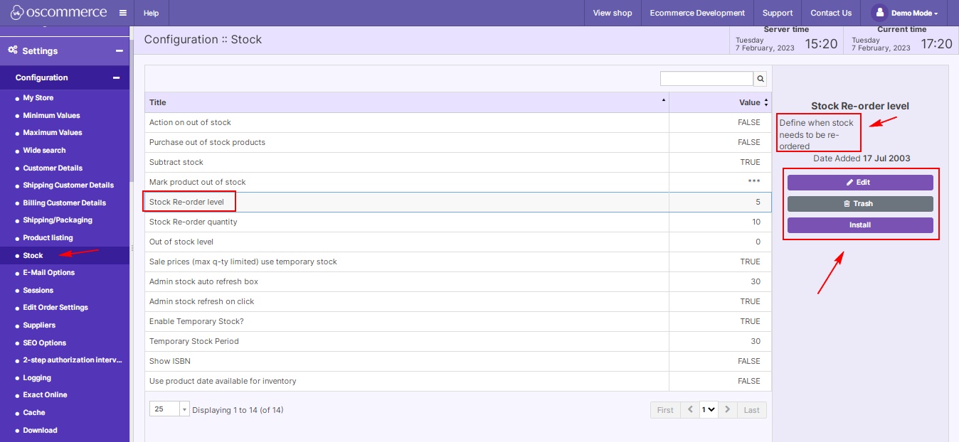
Task: Open the rows-per-page 25 dropdown
Action: point(169,409)
